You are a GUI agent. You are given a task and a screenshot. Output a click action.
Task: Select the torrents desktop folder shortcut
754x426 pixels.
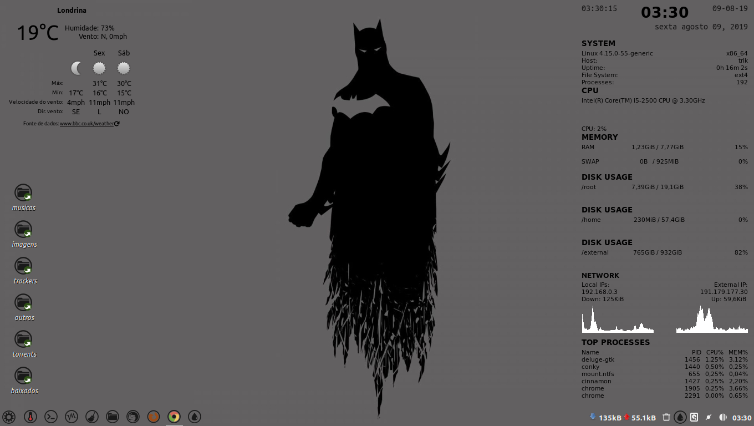click(x=23, y=340)
